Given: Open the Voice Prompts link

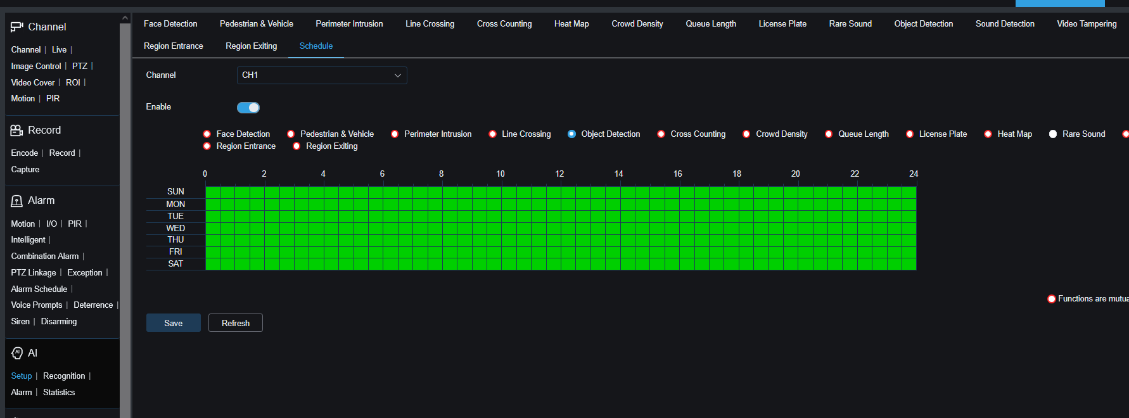Looking at the screenshot, I should pos(37,305).
